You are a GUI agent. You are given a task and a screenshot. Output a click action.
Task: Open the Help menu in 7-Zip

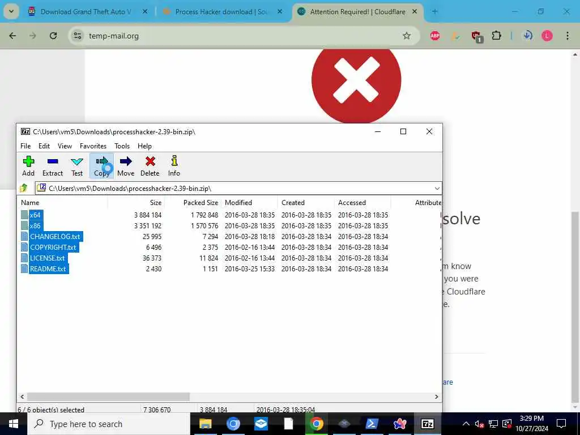[x=144, y=146]
